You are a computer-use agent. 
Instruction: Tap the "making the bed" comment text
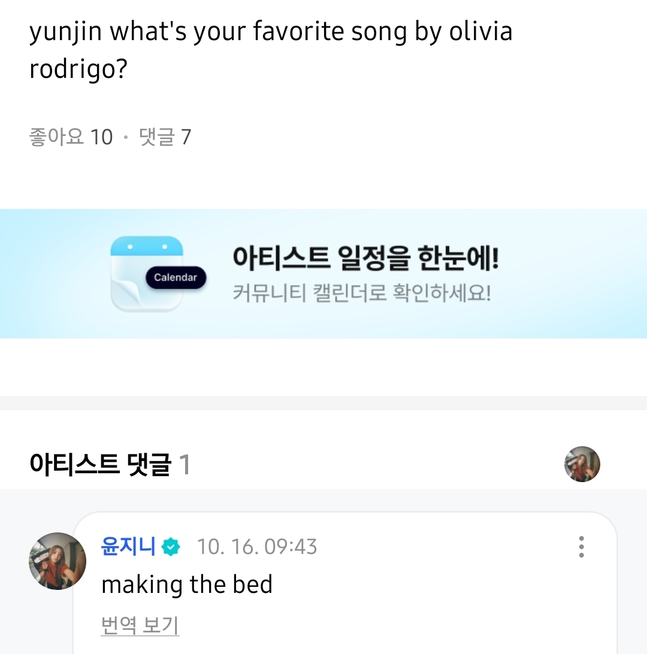(187, 585)
